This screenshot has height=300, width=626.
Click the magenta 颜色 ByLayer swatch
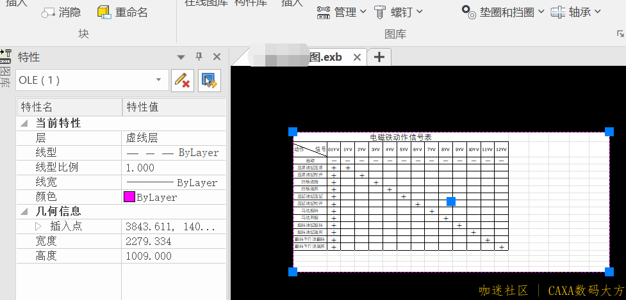tap(129, 197)
